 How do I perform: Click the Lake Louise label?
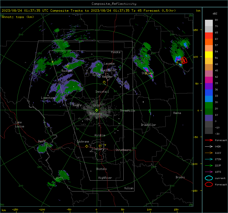20,124
